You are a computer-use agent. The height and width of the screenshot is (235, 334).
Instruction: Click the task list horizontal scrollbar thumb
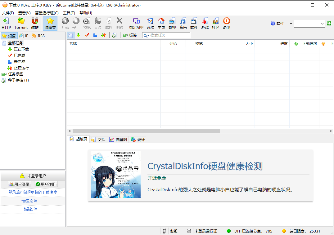146,131
